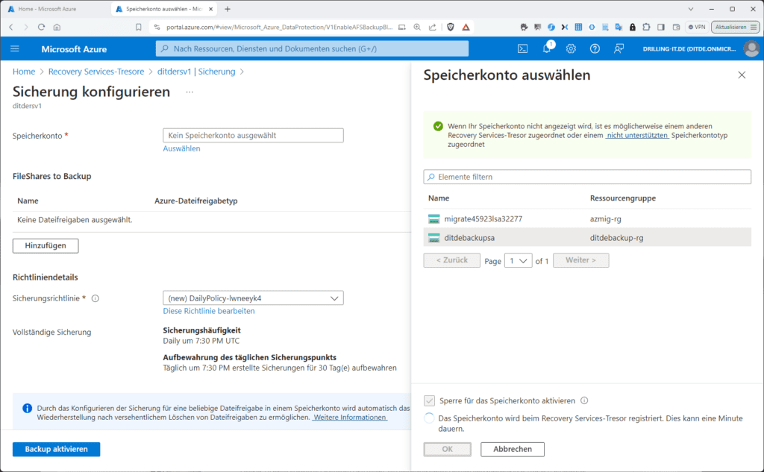Switch to the Home - Microsoft Azure tab

(46, 9)
